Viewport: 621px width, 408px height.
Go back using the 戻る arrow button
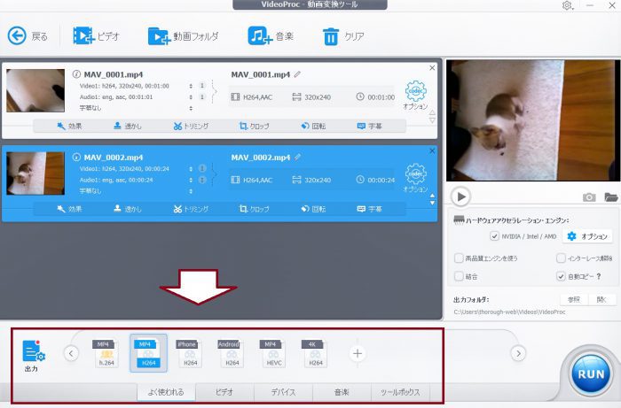point(17,36)
